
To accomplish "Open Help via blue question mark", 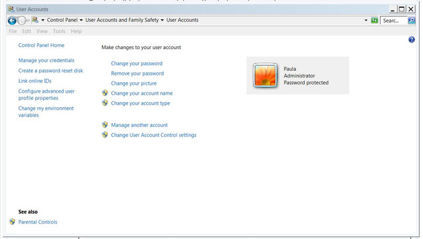I will (411, 40).
